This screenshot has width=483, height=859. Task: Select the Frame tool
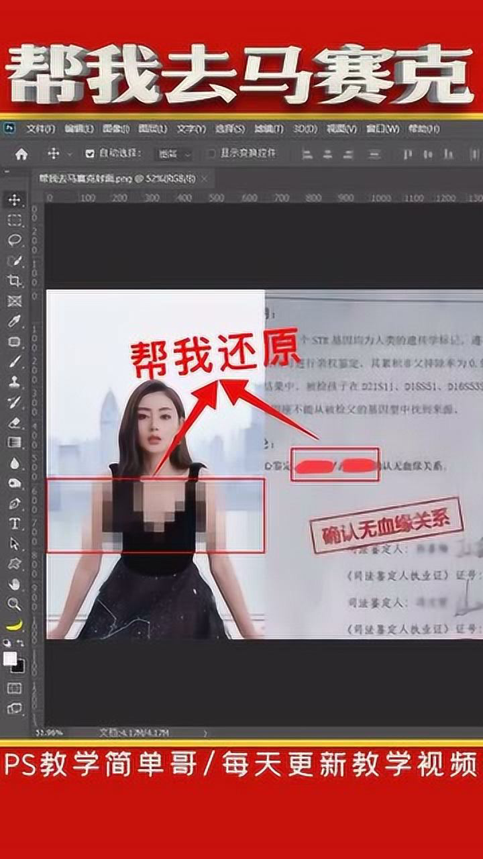point(15,301)
